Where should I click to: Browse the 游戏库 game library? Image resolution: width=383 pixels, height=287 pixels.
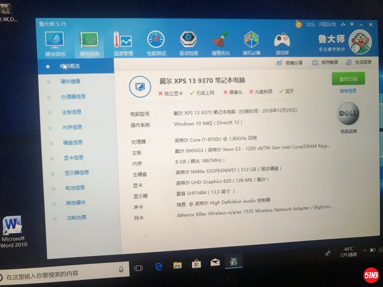click(x=282, y=41)
